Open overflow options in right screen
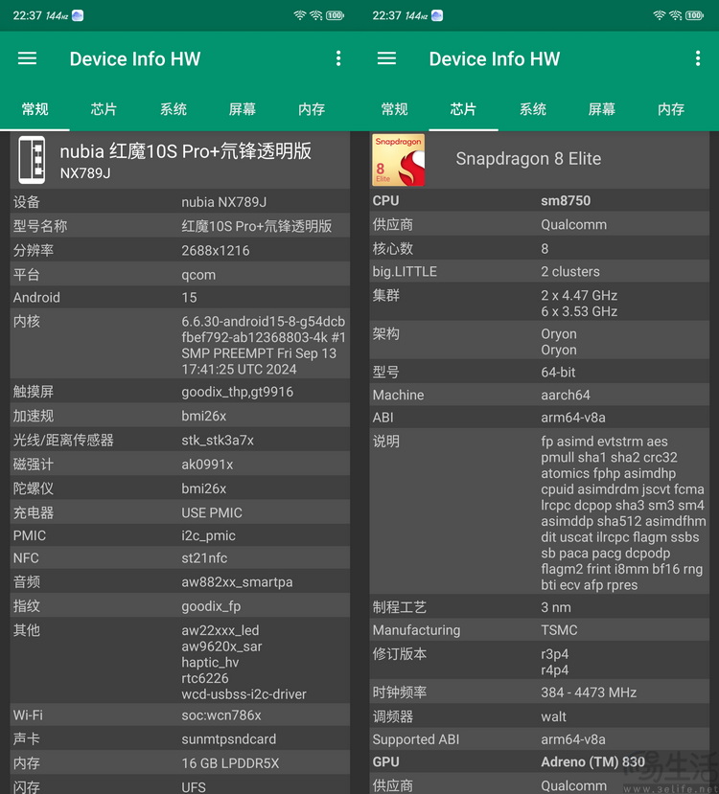 tap(698, 58)
